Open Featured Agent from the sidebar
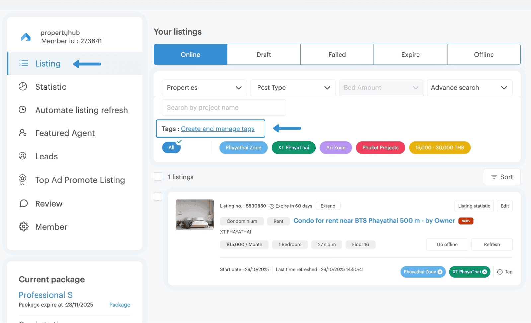This screenshot has height=323, width=531. (x=23, y=133)
